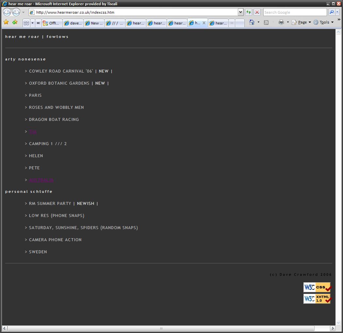Click the RSS feeds icon
Viewport: 343px width, 333px height.
266,22
